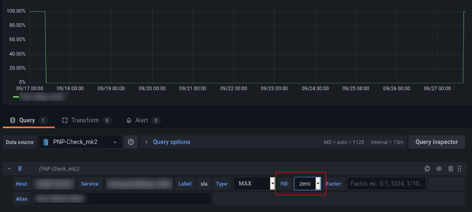This screenshot has width=472, height=212.
Task: Click the drag handle on query B
Action: click(460, 169)
